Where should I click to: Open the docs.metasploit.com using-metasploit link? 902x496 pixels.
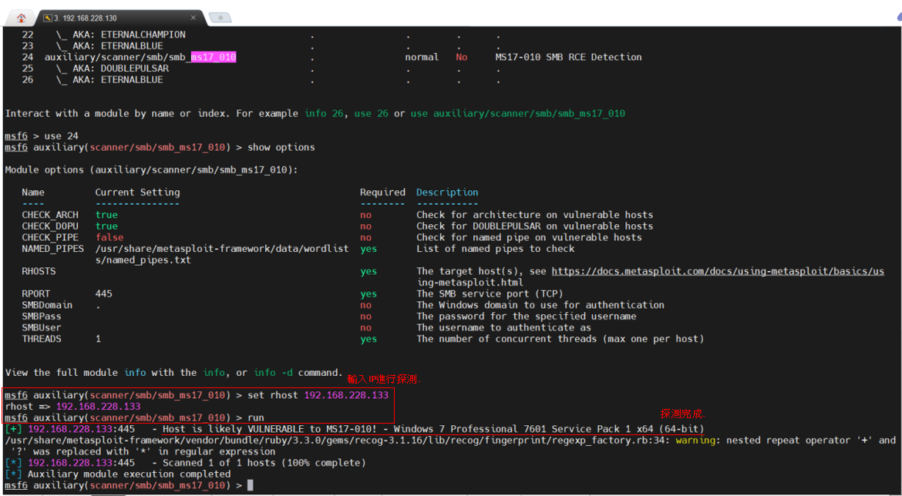[x=718, y=271]
